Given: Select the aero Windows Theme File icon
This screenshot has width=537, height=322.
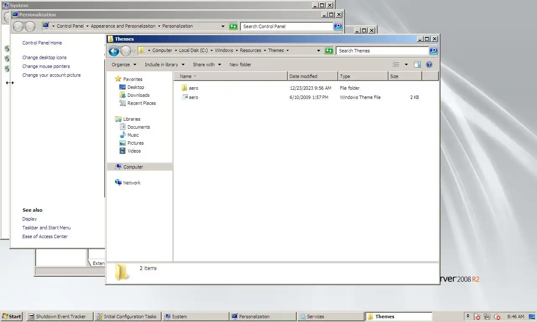Looking at the screenshot, I should click(x=184, y=97).
